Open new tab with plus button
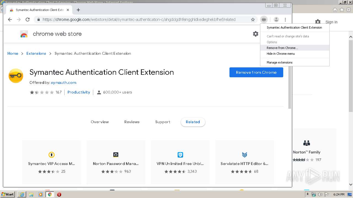 pyautogui.click(x=78, y=10)
